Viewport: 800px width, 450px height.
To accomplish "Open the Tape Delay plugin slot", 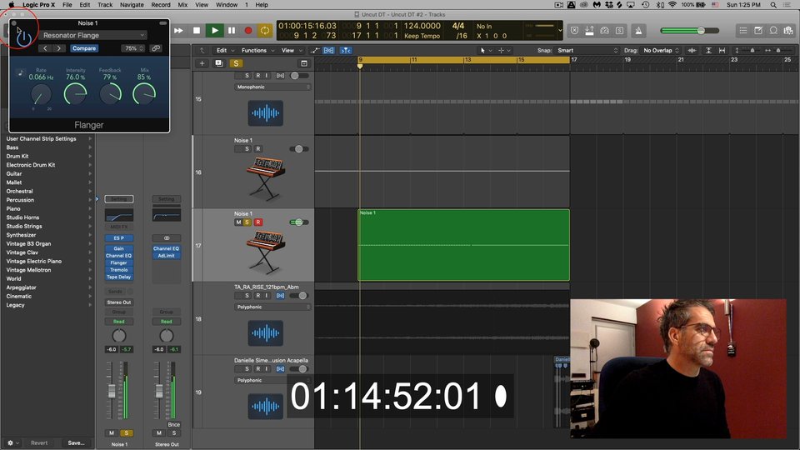I will pyautogui.click(x=119, y=277).
